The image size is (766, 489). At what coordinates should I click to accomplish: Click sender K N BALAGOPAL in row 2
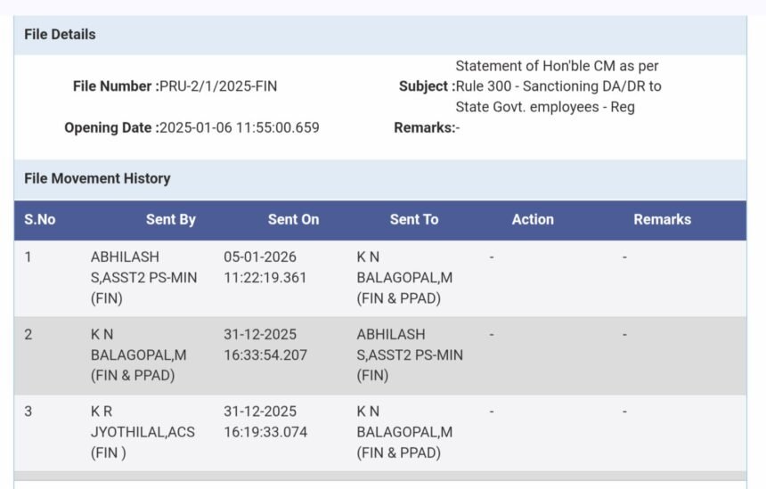click(138, 355)
